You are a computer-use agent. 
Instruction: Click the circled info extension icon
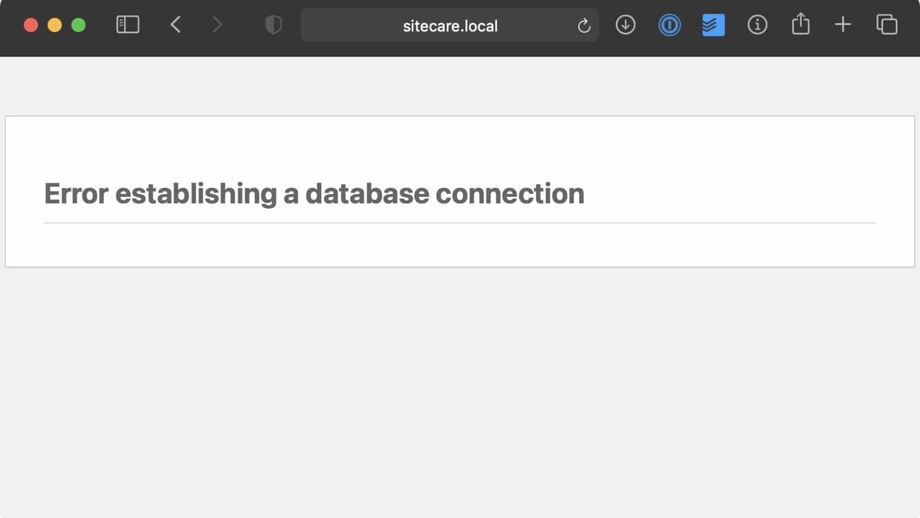click(x=757, y=25)
